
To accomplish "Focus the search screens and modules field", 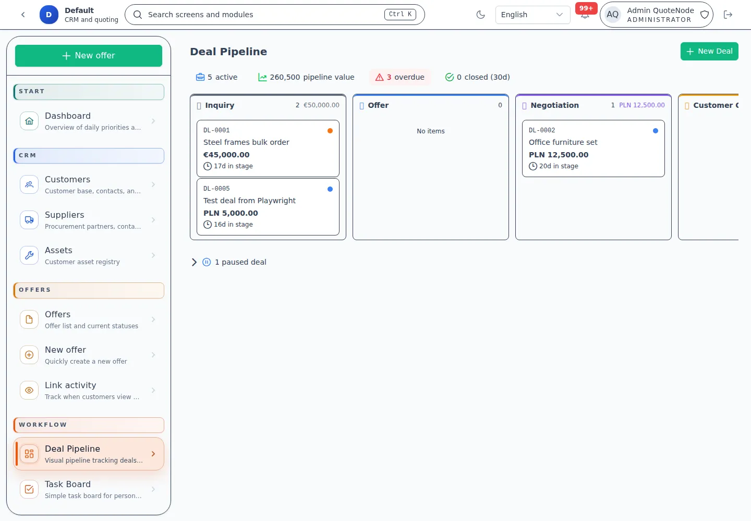I will (x=275, y=15).
